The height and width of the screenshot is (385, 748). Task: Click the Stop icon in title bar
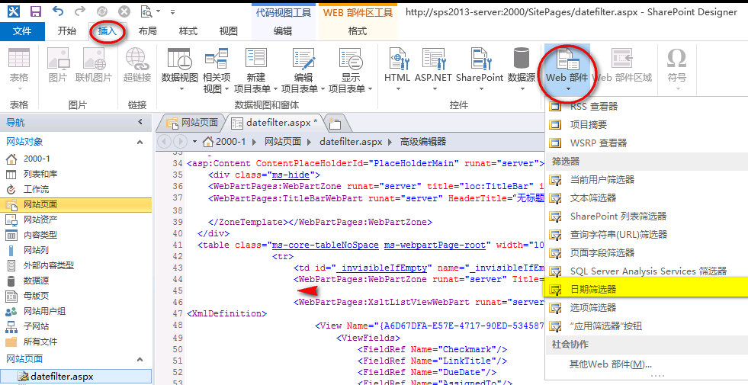point(124,11)
